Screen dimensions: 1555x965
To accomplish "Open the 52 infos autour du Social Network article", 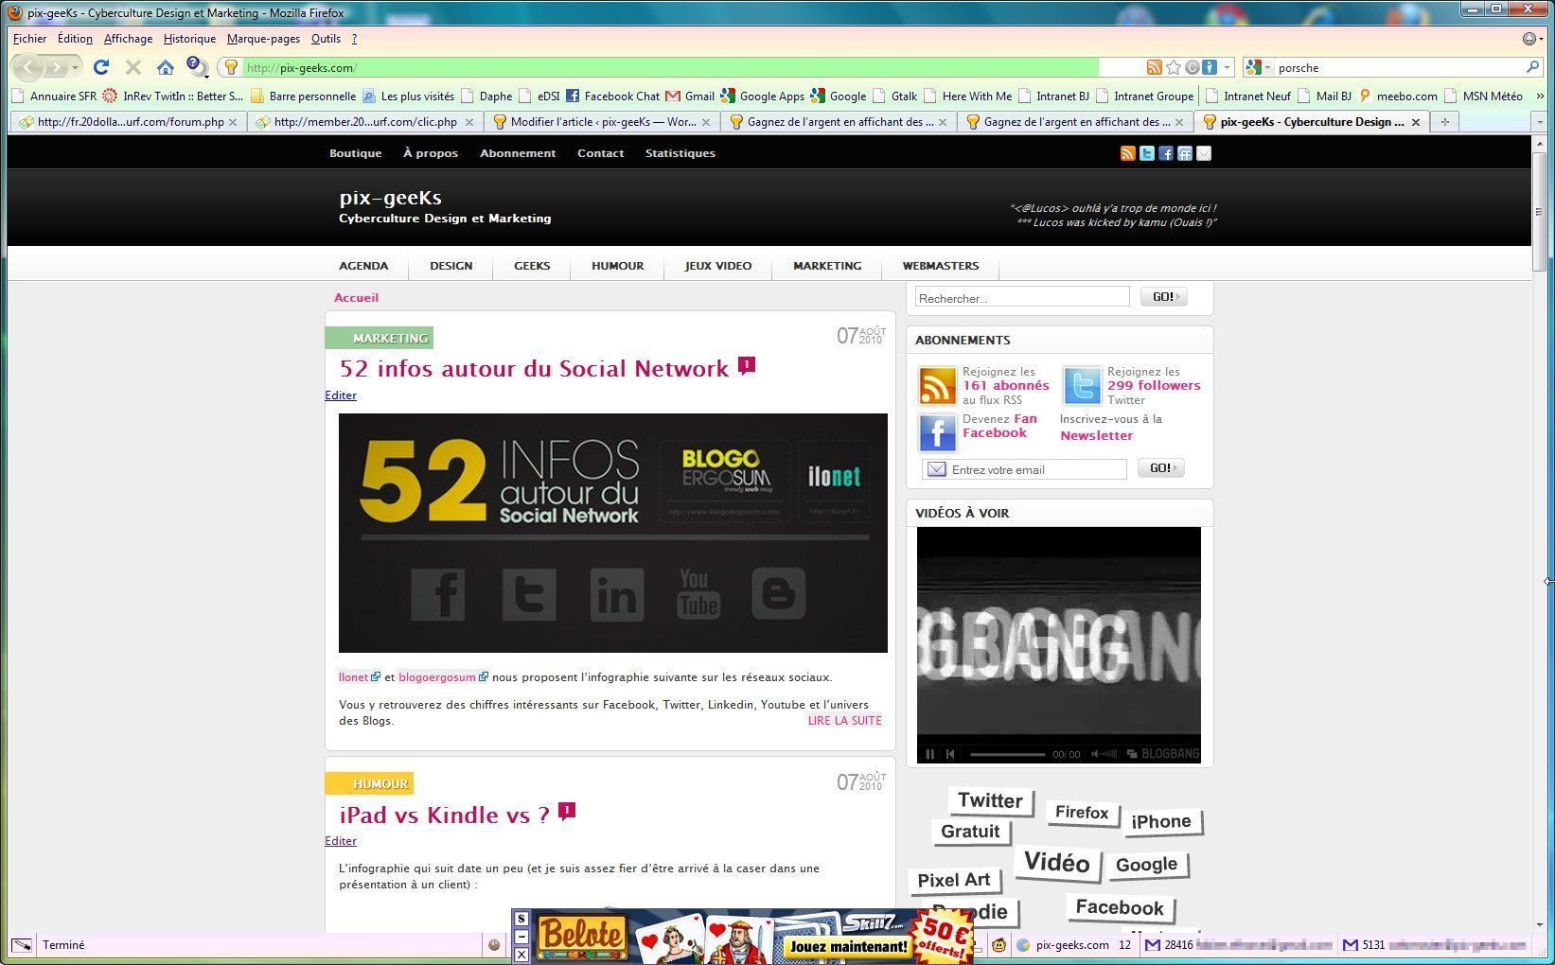I will coord(534,368).
